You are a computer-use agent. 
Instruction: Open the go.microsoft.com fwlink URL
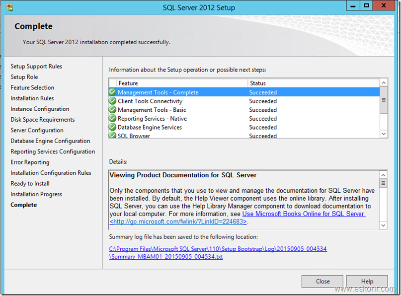coord(178,222)
